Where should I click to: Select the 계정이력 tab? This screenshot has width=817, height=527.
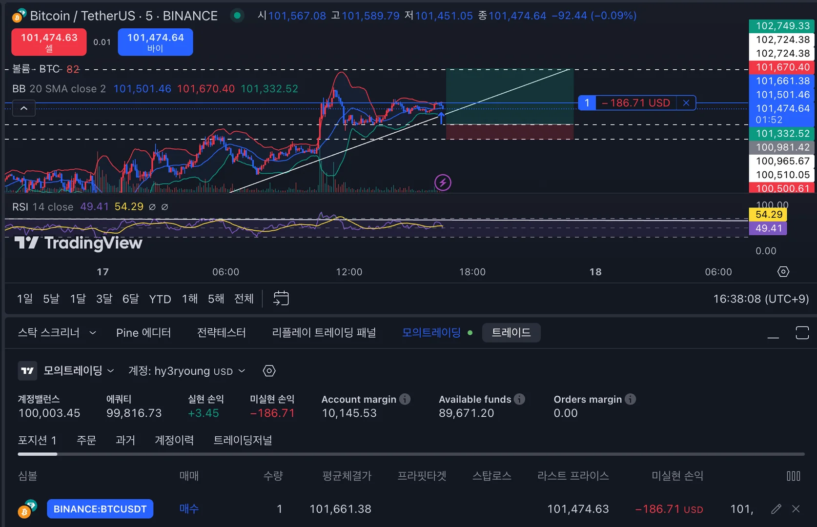(174, 440)
